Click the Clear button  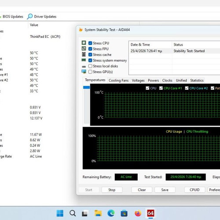pos(142,190)
